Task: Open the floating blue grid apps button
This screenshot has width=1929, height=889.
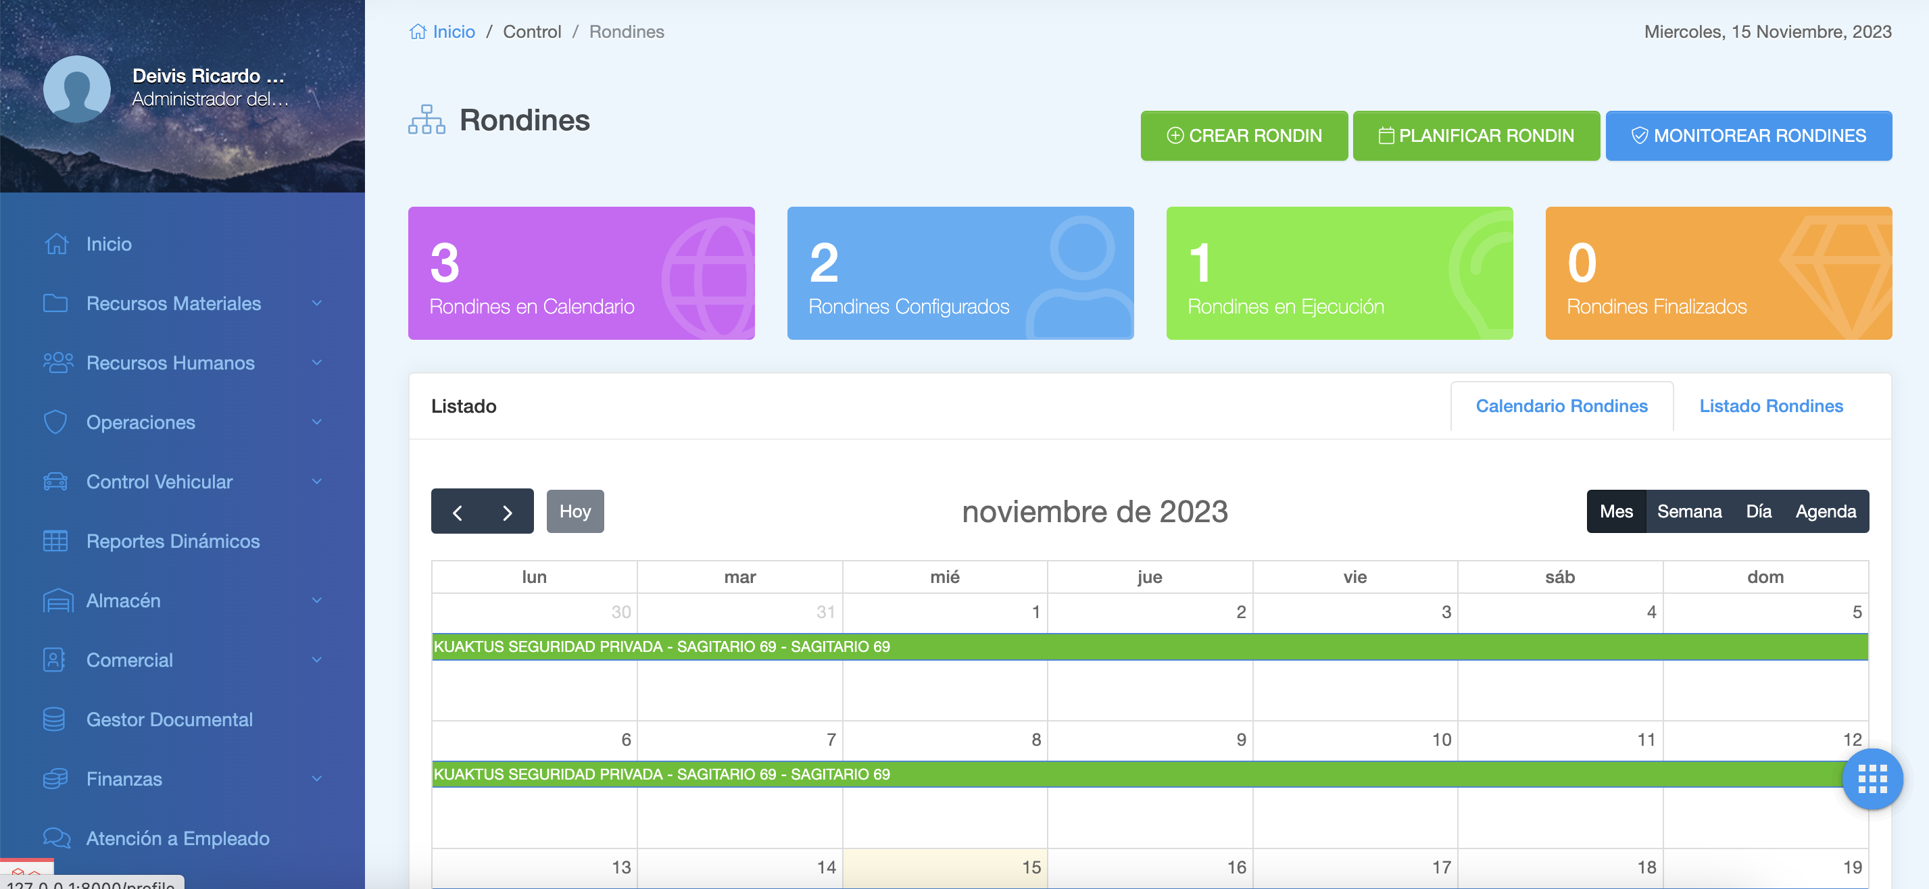Action: pyautogui.click(x=1872, y=779)
